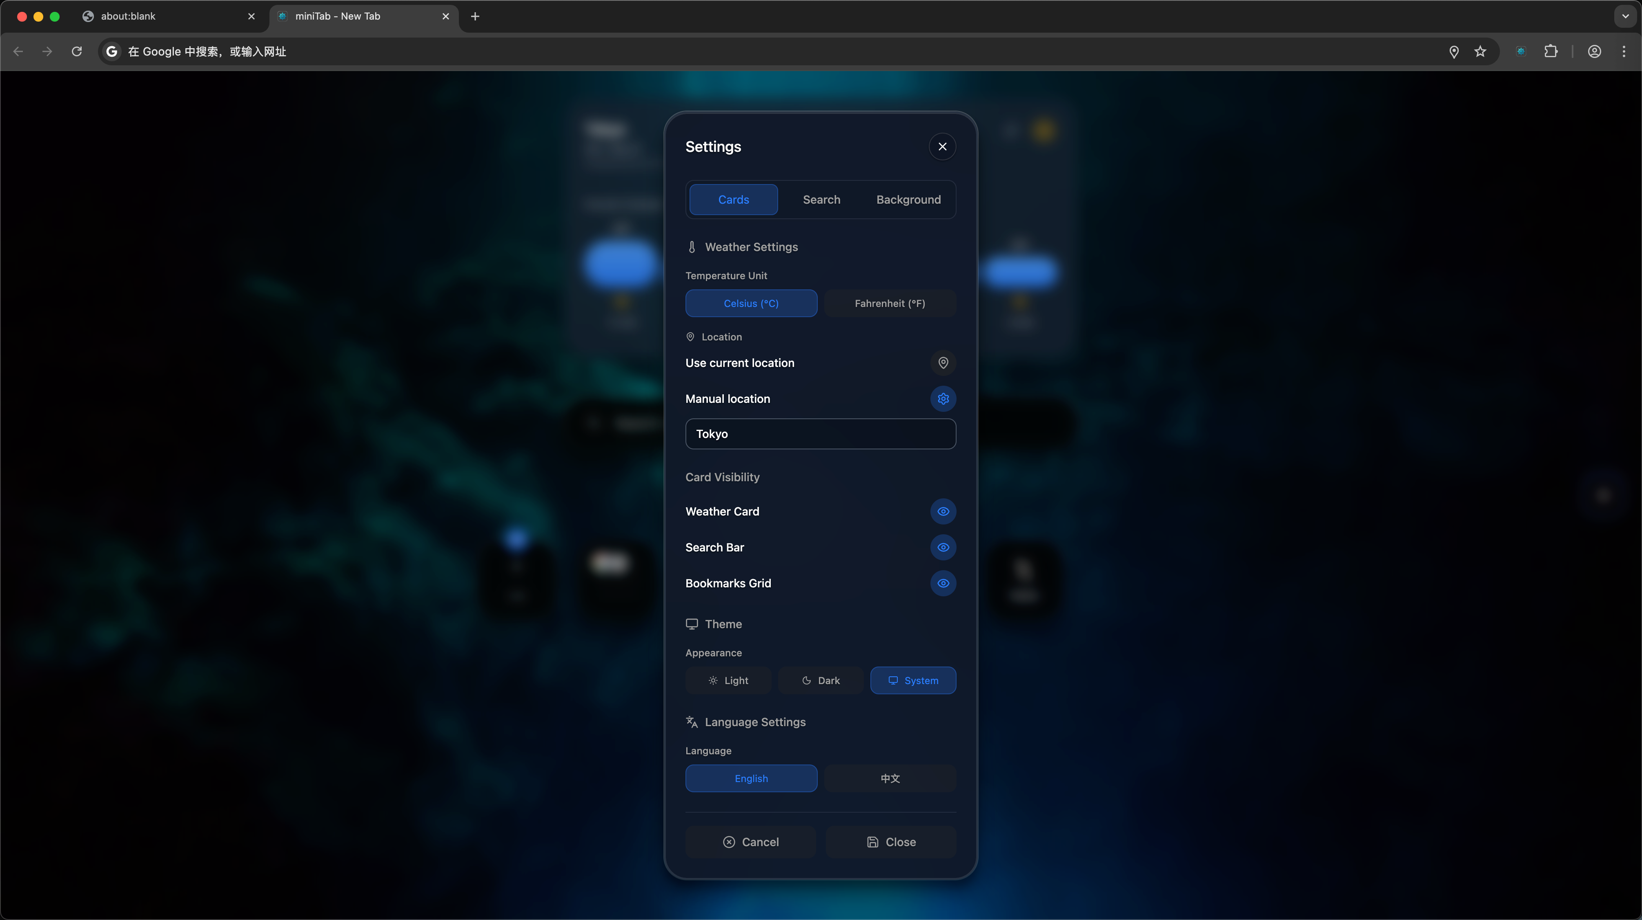Hide the Weather Card via eye toggle

[943, 511]
